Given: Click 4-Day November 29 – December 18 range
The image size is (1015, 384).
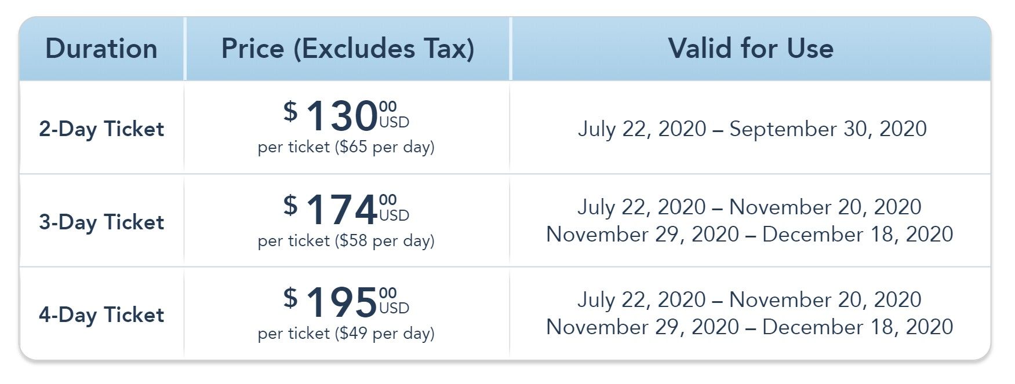Looking at the screenshot, I should (749, 327).
